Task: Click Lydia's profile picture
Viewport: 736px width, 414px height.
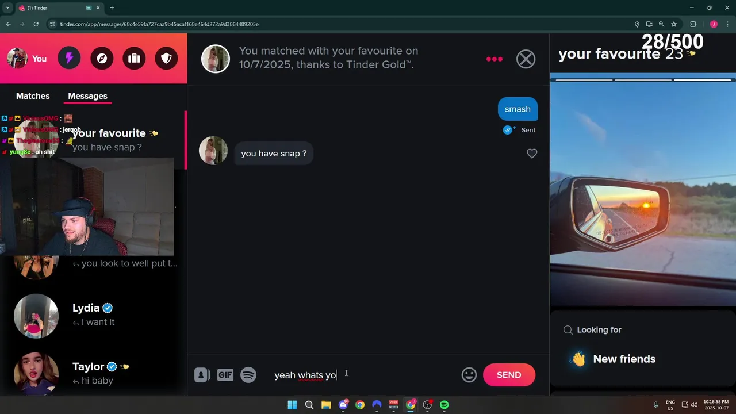Action: pyautogui.click(x=36, y=316)
